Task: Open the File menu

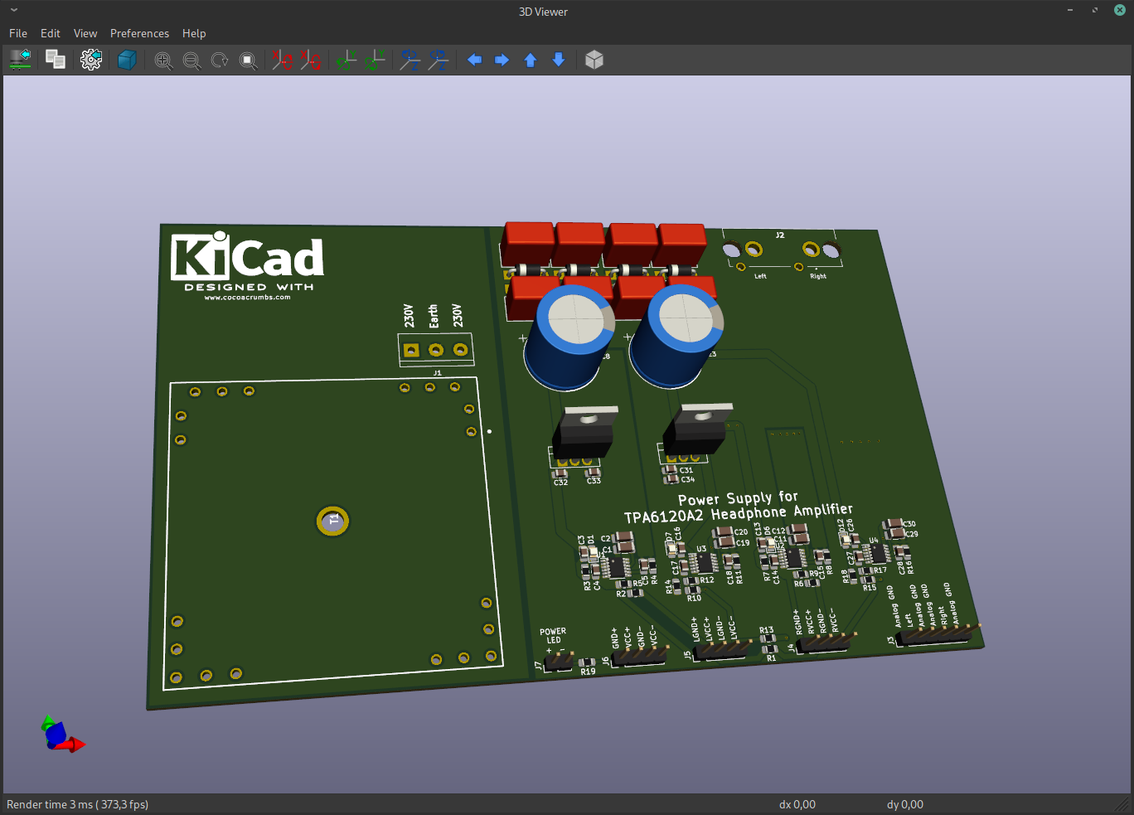Action: click(x=18, y=33)
